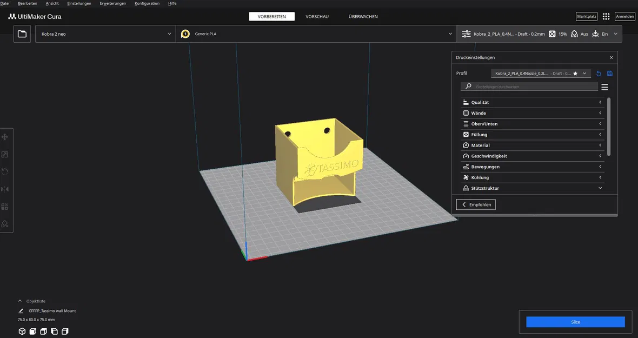
Task: Open the Bearbeiten menu
Action: (28, 3)
